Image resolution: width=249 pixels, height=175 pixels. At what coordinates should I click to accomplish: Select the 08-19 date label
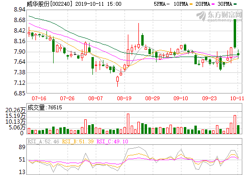[x=124, y=98]
